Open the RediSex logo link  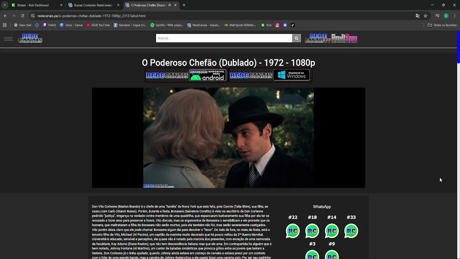point(344,38)
